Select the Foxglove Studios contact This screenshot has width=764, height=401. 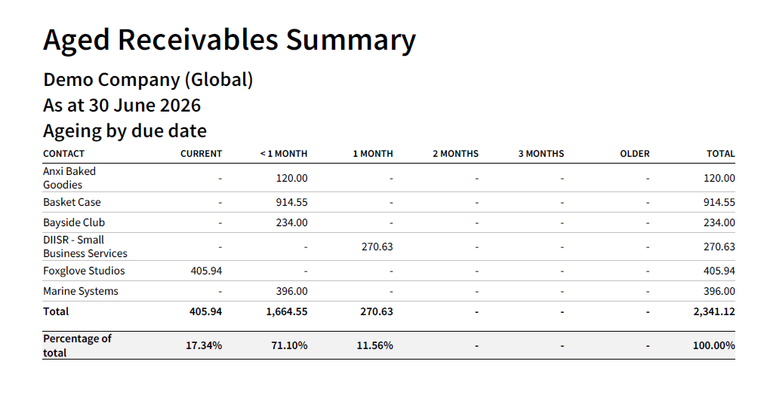(84, 271)
